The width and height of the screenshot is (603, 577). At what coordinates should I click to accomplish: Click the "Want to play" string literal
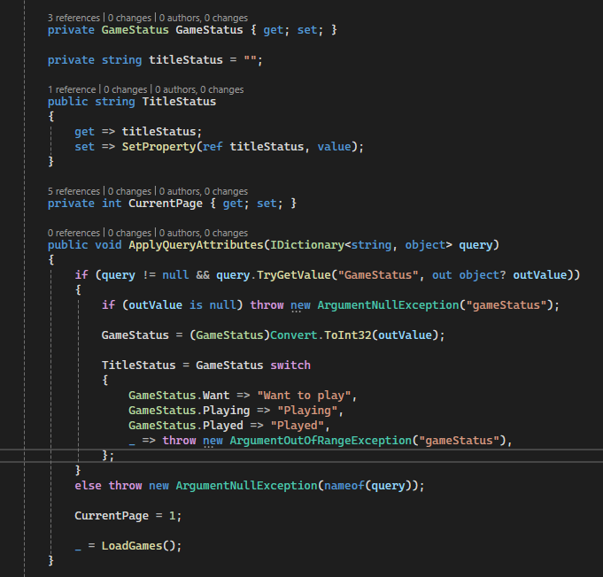click(304, 396)
